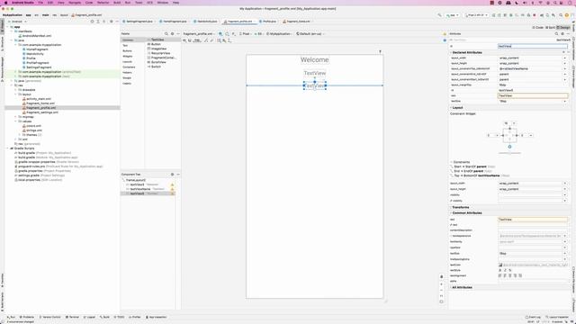
Task: Collapse the Declared Attributes section
Action: pyautogui.click(x=451, y=52)
